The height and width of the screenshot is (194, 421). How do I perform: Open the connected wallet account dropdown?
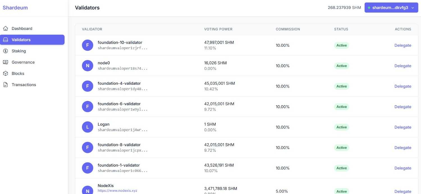[x=391, y=8]
